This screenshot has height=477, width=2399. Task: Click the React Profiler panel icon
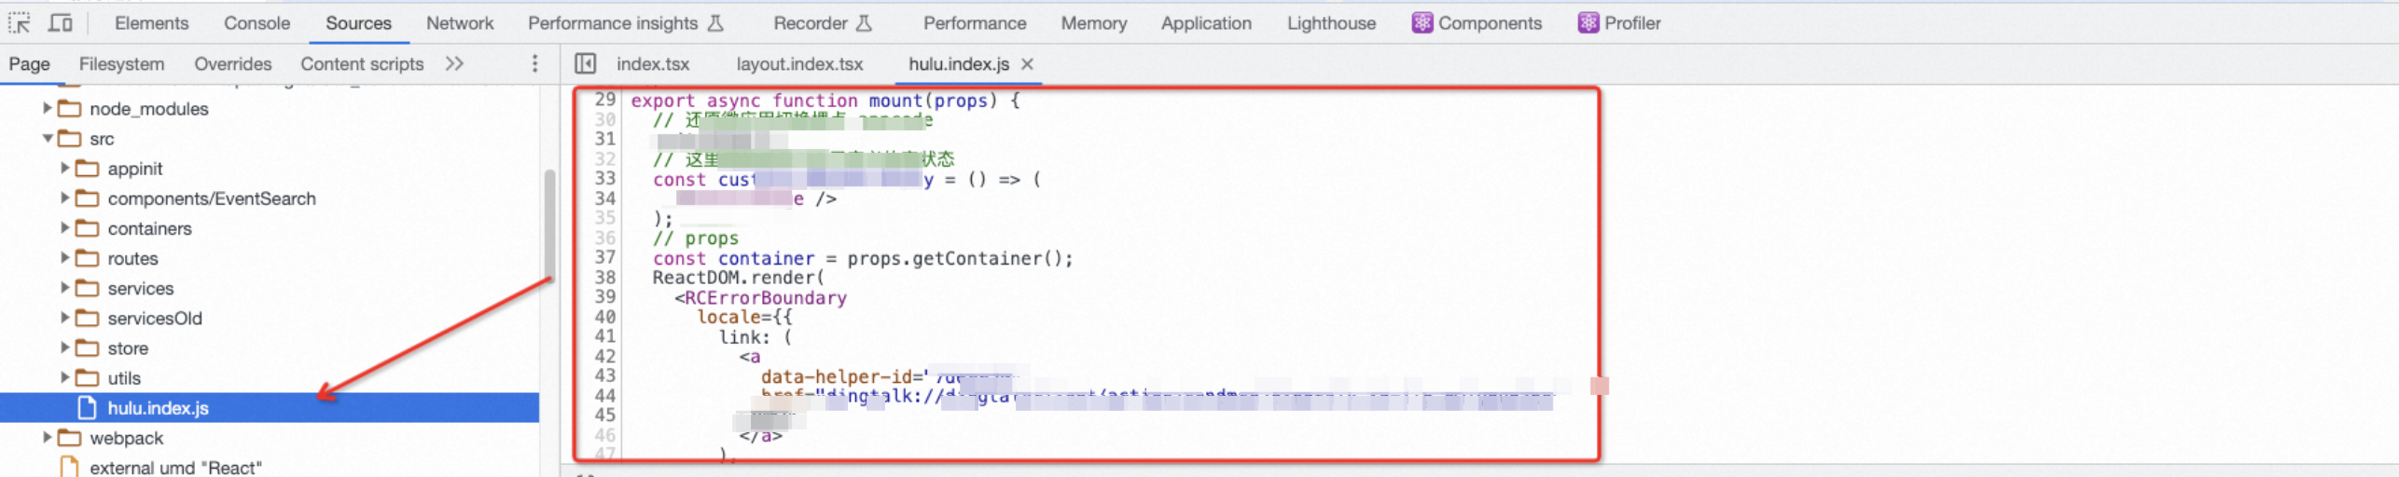1588,22
